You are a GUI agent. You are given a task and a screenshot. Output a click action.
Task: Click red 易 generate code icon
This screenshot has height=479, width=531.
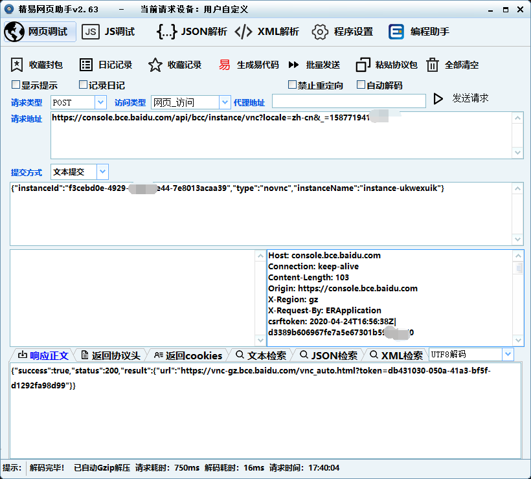tap(224, 65)
